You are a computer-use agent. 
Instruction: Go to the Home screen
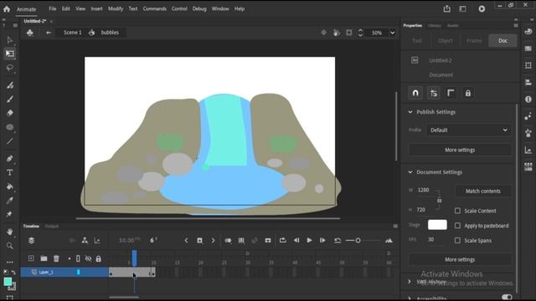tap(7, 9)
